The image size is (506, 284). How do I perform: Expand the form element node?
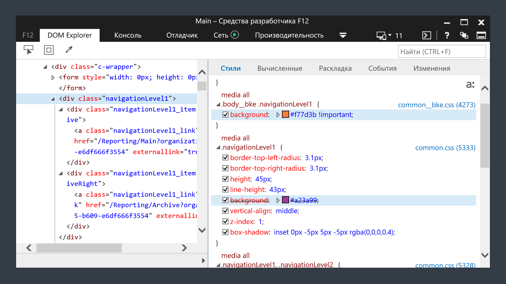click(53, 78)
